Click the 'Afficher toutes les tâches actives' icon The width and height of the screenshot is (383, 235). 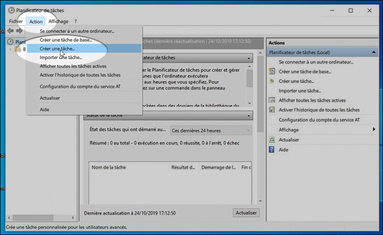[x=272, y=101]
